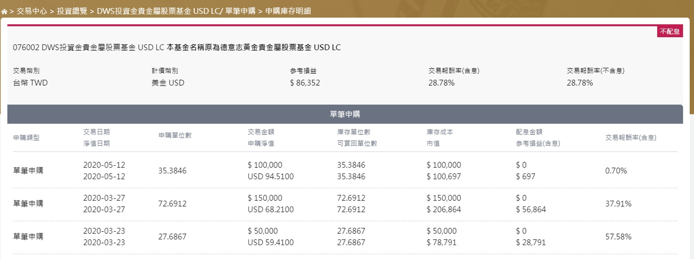Image resolution: width=694 pixels, height=259 pixels.
Task: Click the 申購單位數 column header
Action: coord(175,135)
